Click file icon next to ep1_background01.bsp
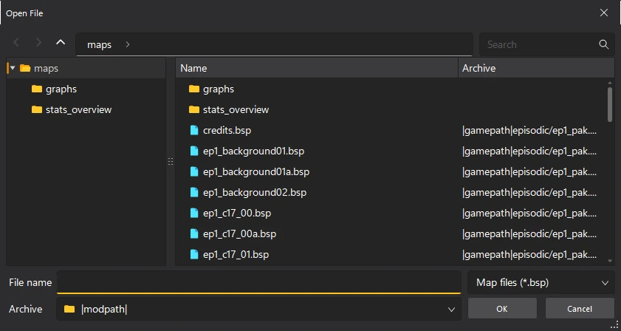The height and width of the screenshot is (331, 621). (x=194, y=151)
